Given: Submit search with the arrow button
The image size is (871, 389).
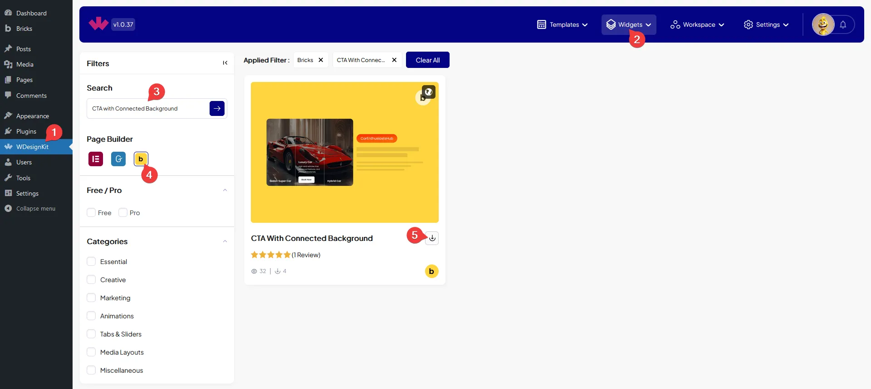Looking at the screenshot, I should point(217,109).
